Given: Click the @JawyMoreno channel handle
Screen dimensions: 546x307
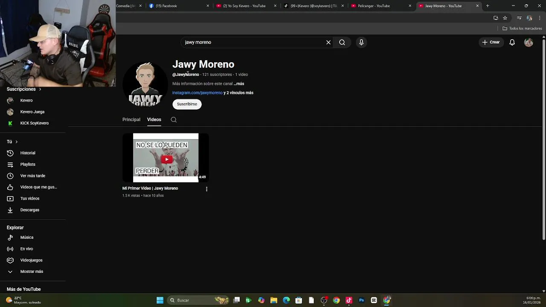Looking at the screenshot, I should tap(186, 75).
